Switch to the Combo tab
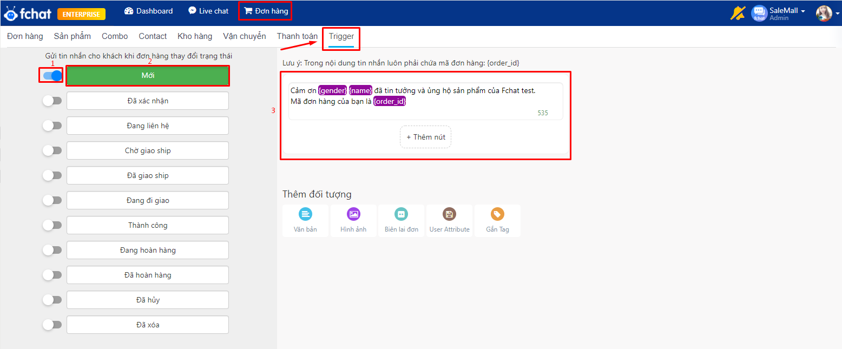 (115, 36)
